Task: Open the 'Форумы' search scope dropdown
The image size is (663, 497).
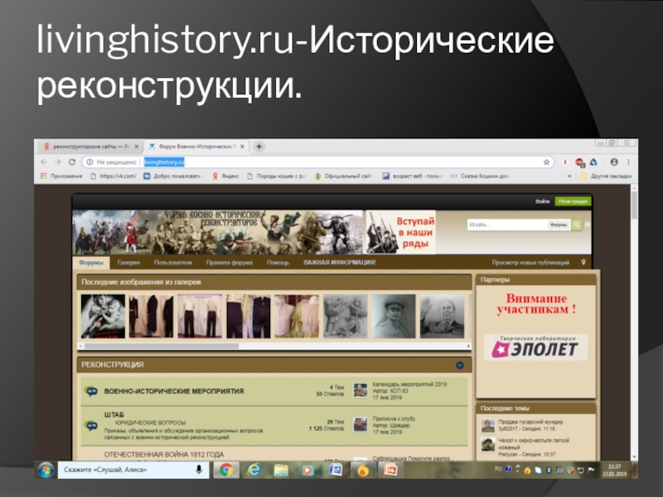Action: point(559,224)
